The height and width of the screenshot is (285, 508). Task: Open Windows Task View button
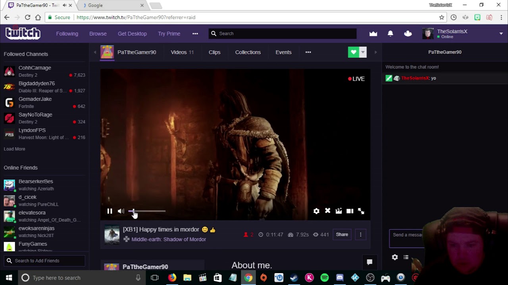155,278
